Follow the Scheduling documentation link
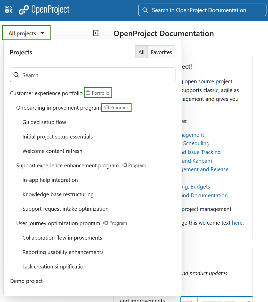Viewport: 268px width, 302px height. [x=196, y=143]
